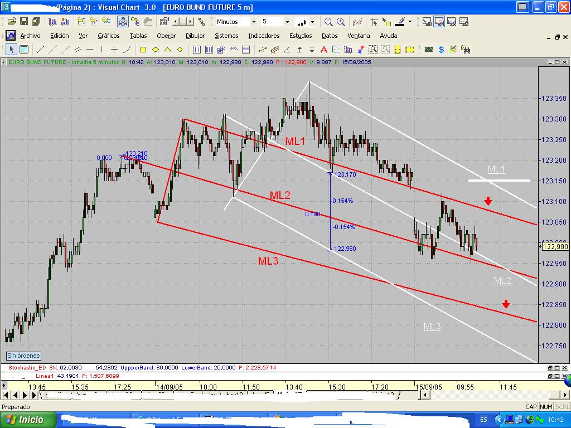The image size is (571, 428).
Task: Click the red ML1 label on chart
Action: point(295,141)
